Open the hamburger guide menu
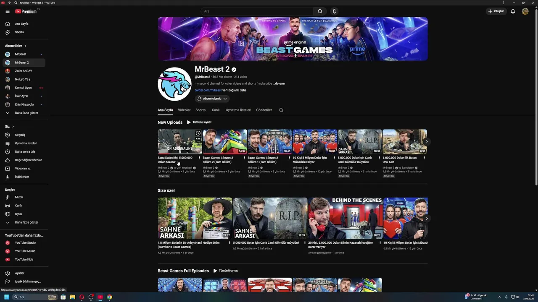 [x=7, y=11]
